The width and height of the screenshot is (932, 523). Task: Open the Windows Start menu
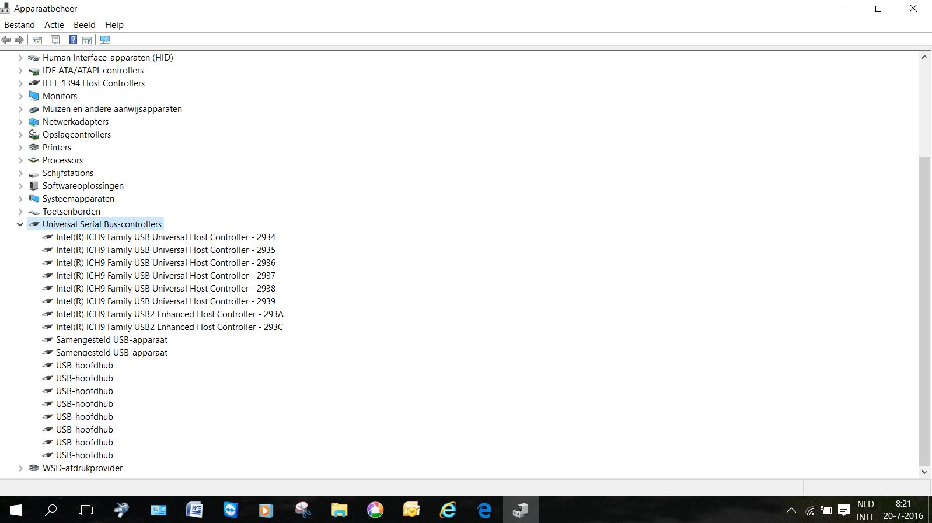tap(16, 510)
